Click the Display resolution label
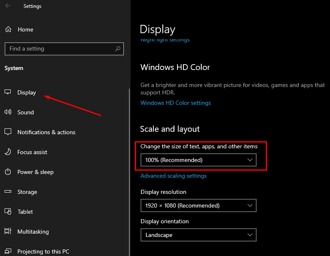This screenshot has width=330, height=256. click(x=163, y=192)
